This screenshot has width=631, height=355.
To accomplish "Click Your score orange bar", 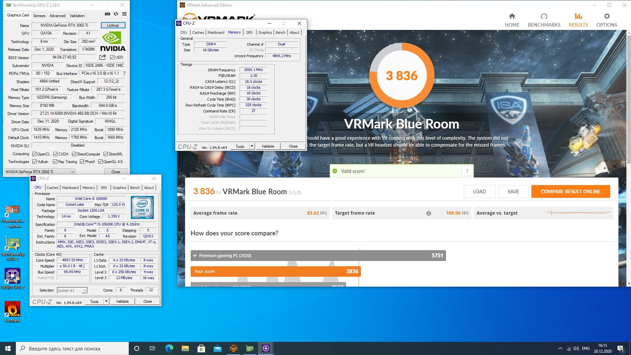I will tap(276, 272).
